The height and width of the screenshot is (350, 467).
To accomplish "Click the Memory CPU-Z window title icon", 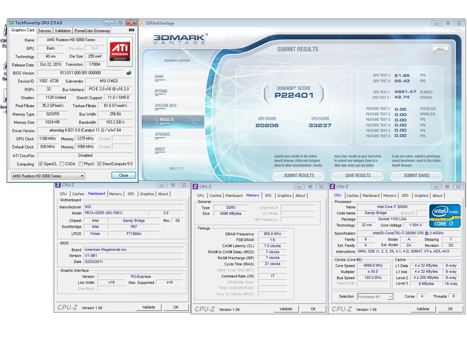I will pos(195,186).
